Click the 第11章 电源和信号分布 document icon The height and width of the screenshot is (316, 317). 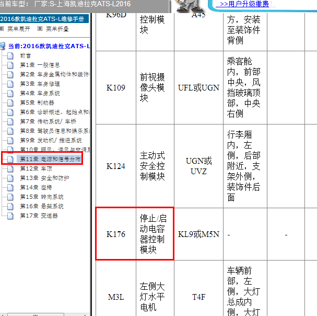tap(10, 160)
